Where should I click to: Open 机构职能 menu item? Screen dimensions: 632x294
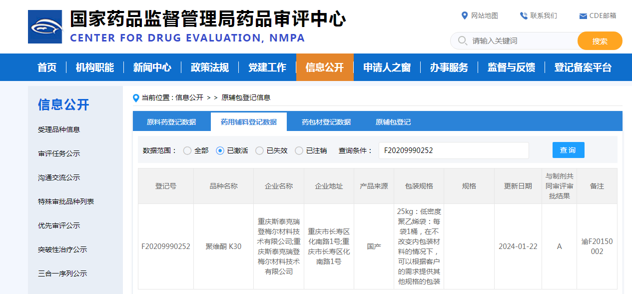[95, 67]
